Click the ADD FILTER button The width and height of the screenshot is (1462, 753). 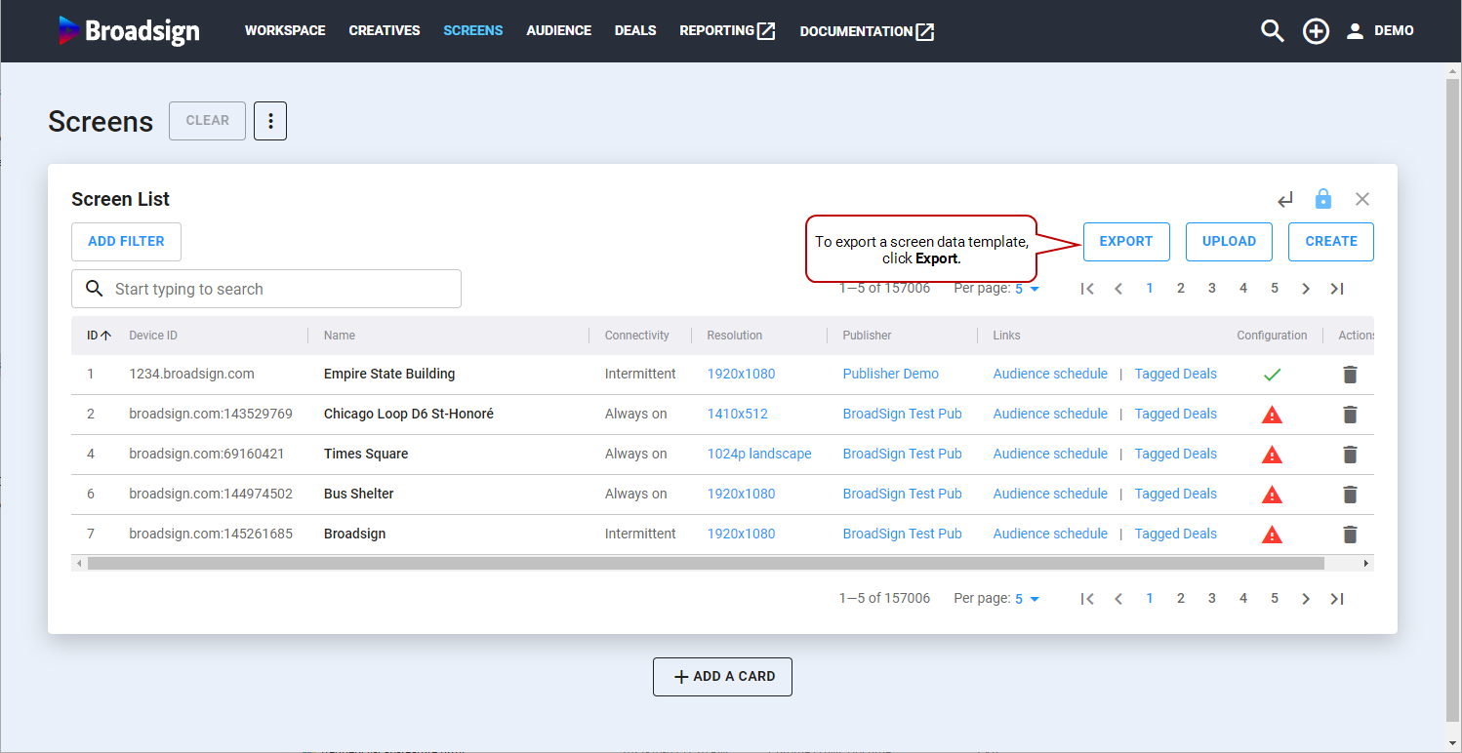(x=126, y=242)
